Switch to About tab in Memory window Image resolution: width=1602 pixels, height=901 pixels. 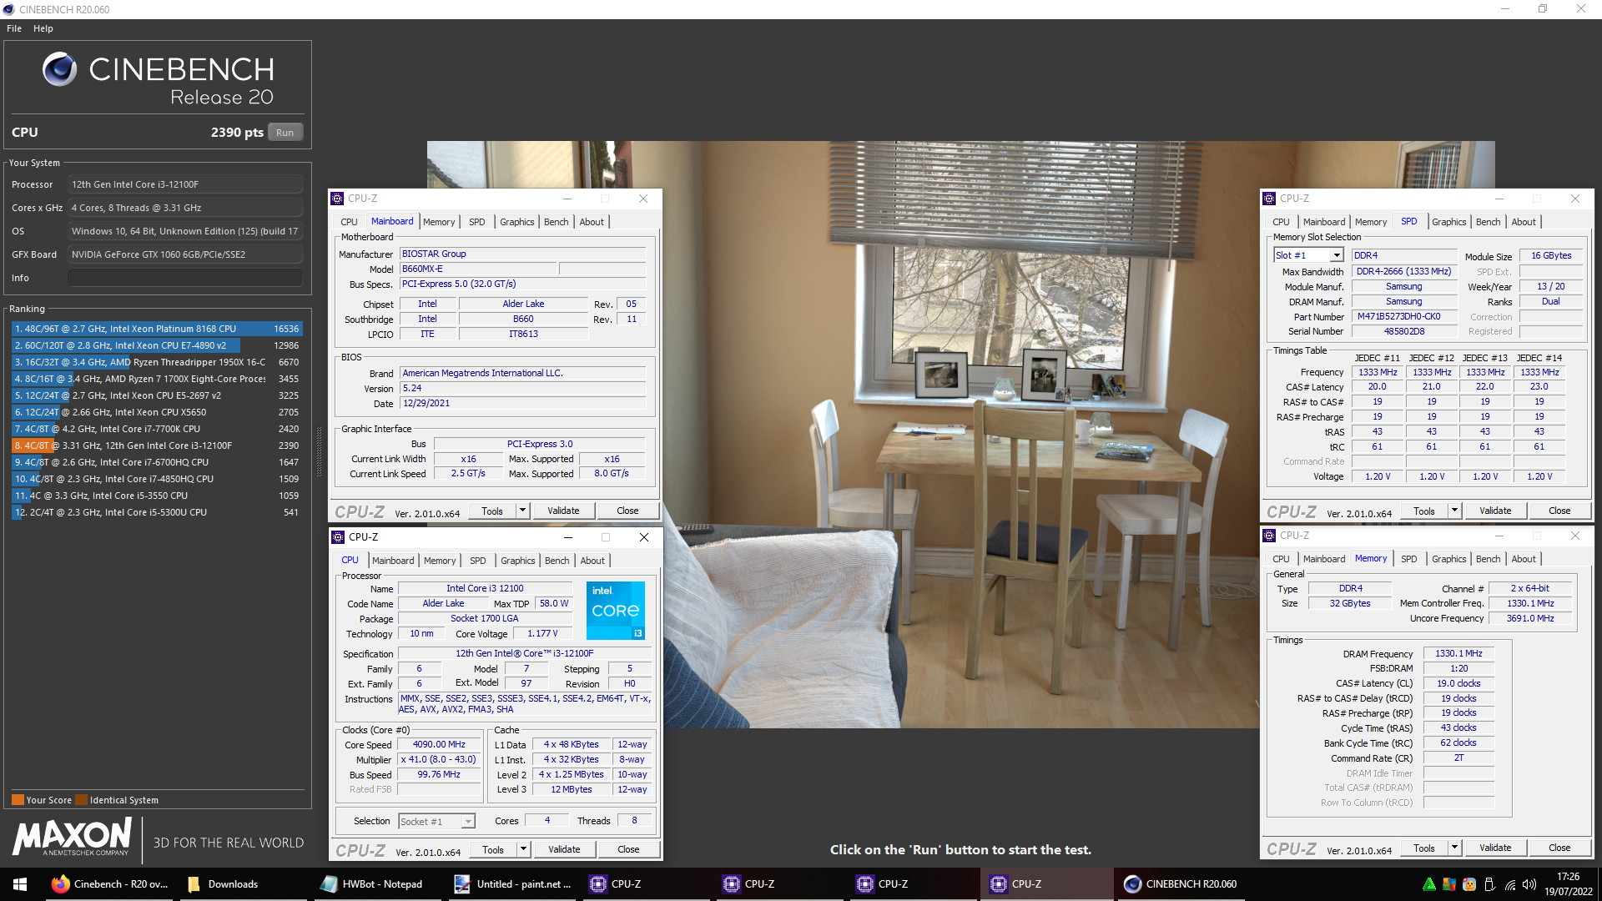click(1524, 559)
